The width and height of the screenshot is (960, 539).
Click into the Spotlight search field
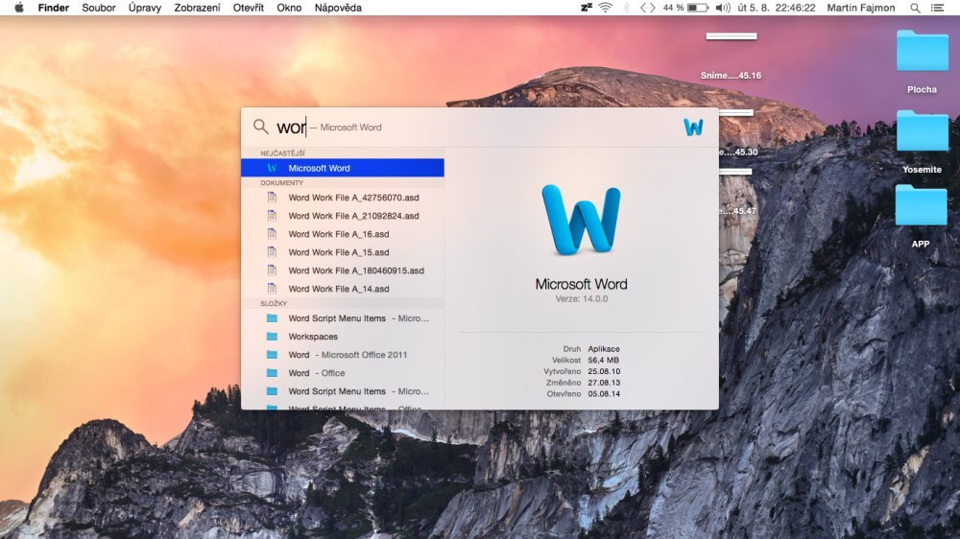pyautogui.click(x=480, y=127)
